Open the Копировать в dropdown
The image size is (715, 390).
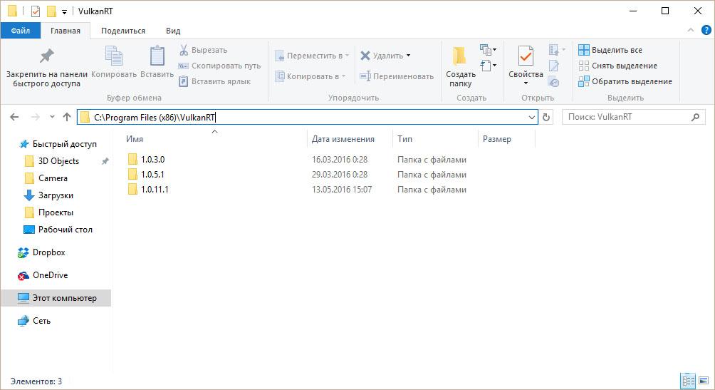point(310,76)
